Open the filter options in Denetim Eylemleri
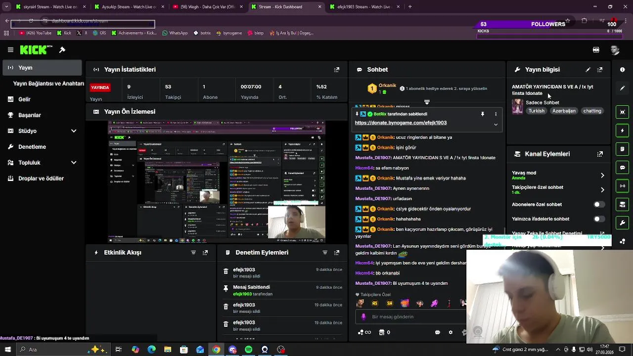The height and width of the screenshot is (356, 633). (x=325, y=253)
